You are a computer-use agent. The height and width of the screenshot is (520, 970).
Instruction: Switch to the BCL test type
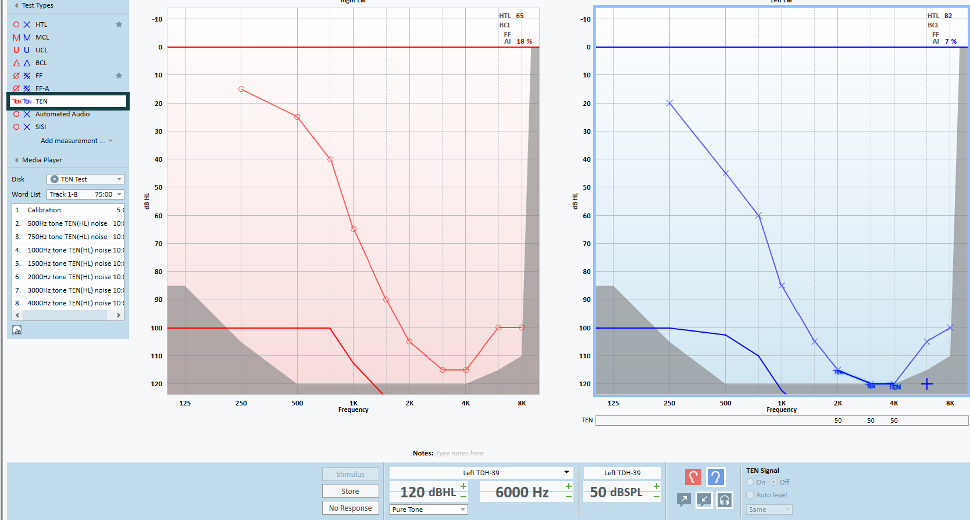coord(41,63)
